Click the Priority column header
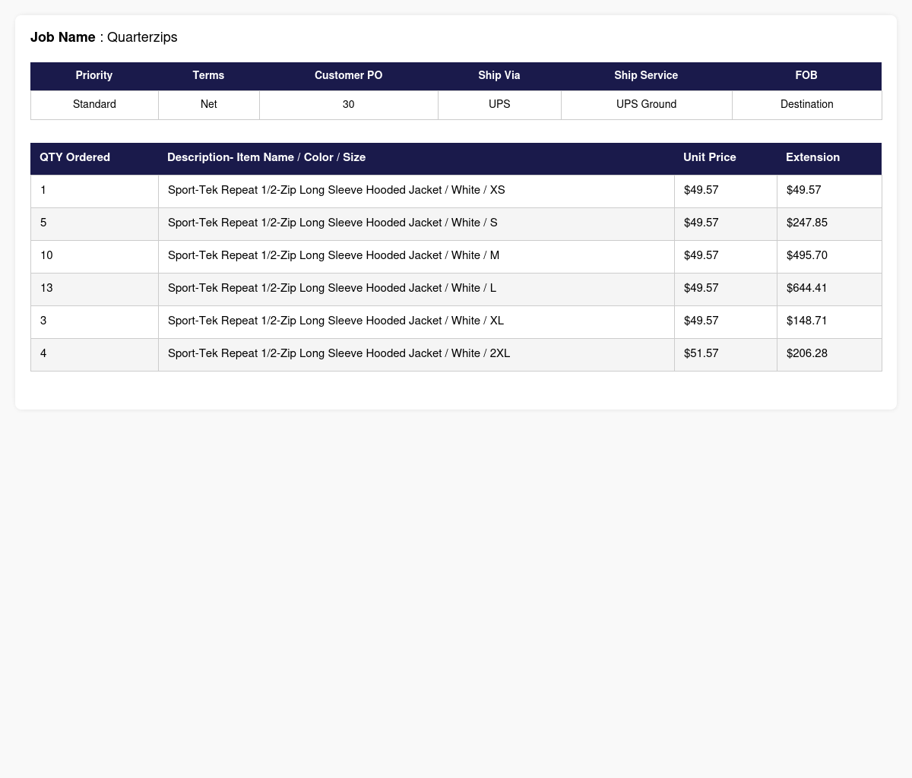Viewport: 912px width, 778px height. tap(94, 76)
